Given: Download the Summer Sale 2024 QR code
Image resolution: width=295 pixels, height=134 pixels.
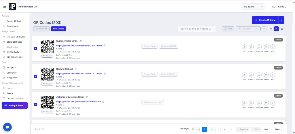Looking at the screenshot, I should click(x=259, y=47).
